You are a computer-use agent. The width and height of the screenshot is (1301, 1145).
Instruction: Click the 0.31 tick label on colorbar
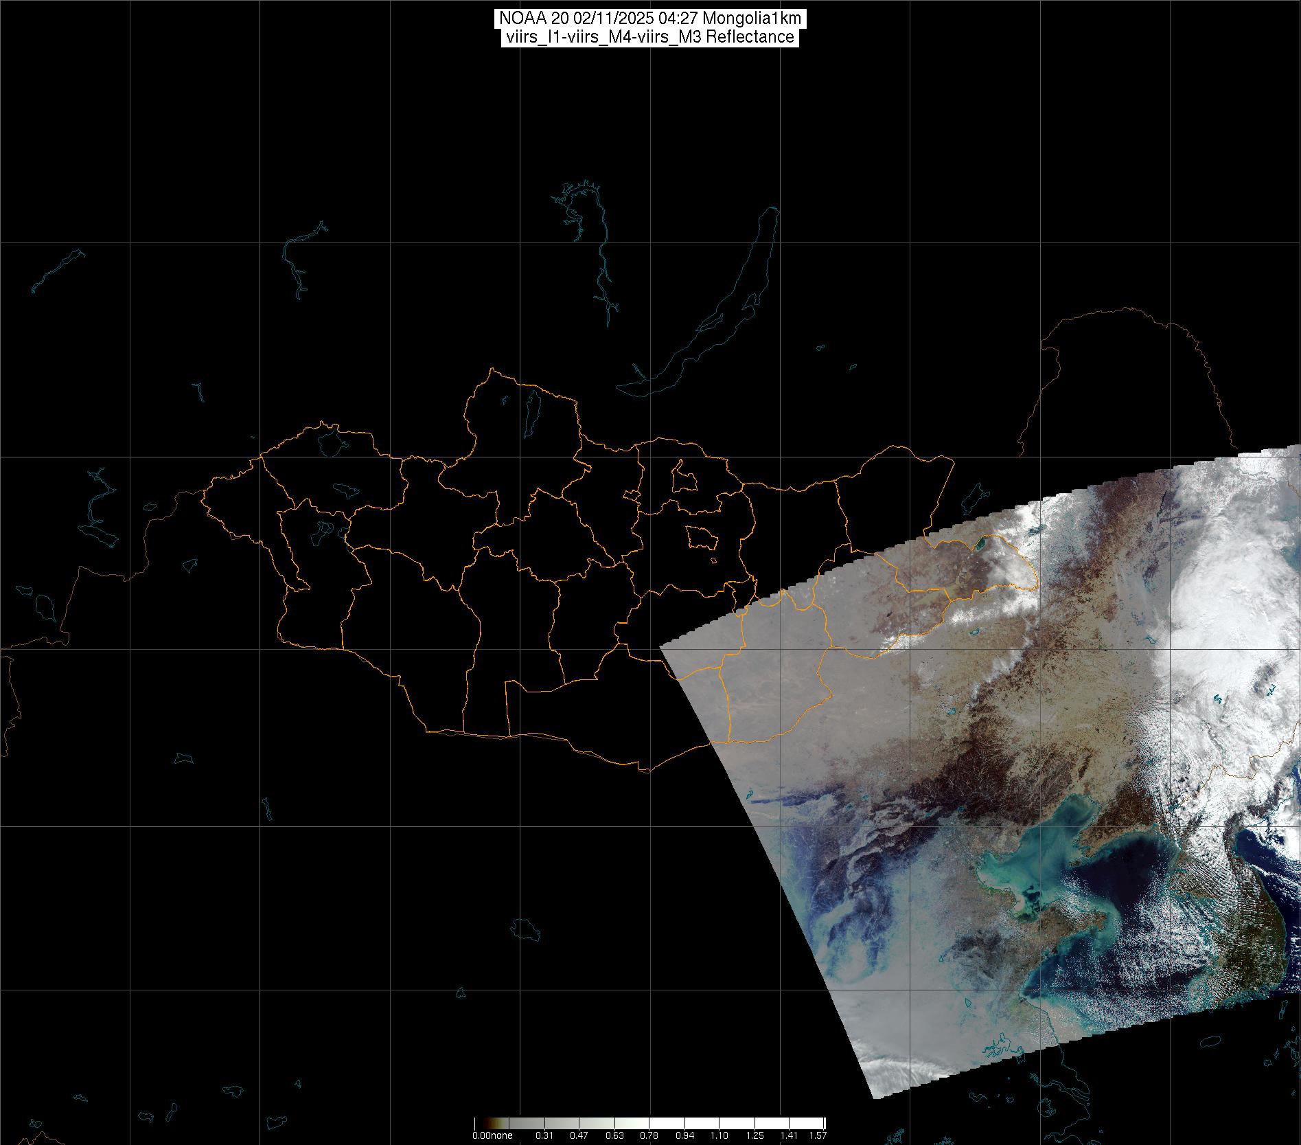click(x=544, y=1136)
